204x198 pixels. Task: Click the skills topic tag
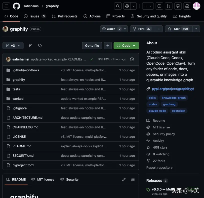point(152,98)
